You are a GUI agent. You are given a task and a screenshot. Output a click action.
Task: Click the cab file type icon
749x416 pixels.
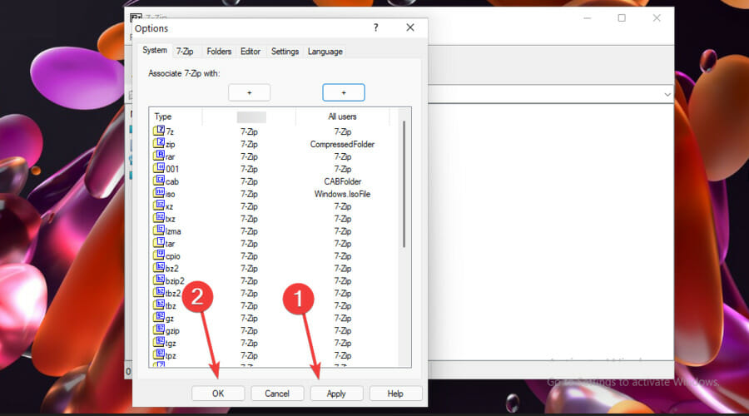point(159,181)
